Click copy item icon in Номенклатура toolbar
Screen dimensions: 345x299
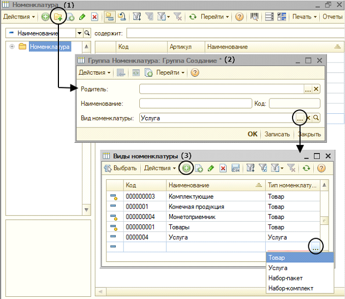point(70,17)
